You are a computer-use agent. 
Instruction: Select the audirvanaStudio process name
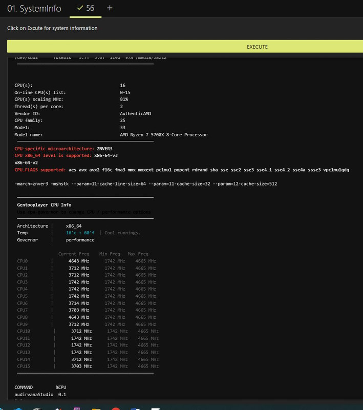click(34, 394)
